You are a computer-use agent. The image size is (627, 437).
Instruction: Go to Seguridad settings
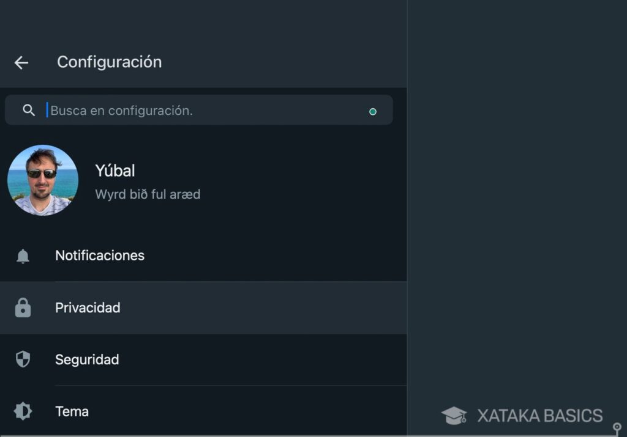click(x=87, y=359)
